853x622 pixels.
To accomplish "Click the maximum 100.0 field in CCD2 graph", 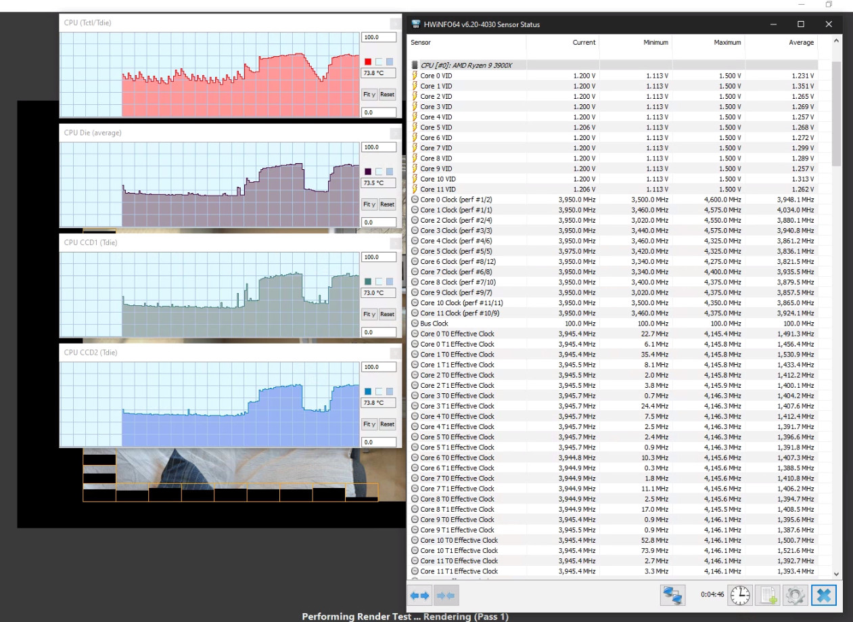I will tap(379, 367).
